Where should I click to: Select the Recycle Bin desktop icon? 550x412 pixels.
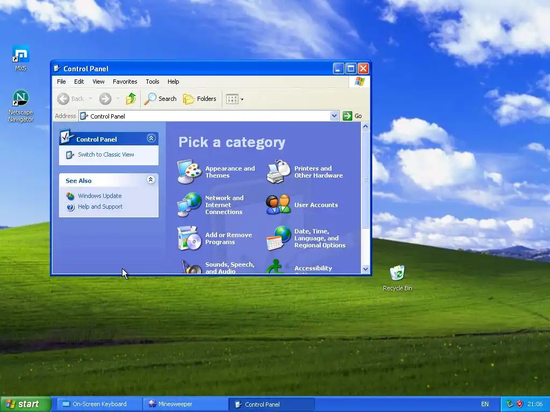pyautogui.click(x=397, y=278)
